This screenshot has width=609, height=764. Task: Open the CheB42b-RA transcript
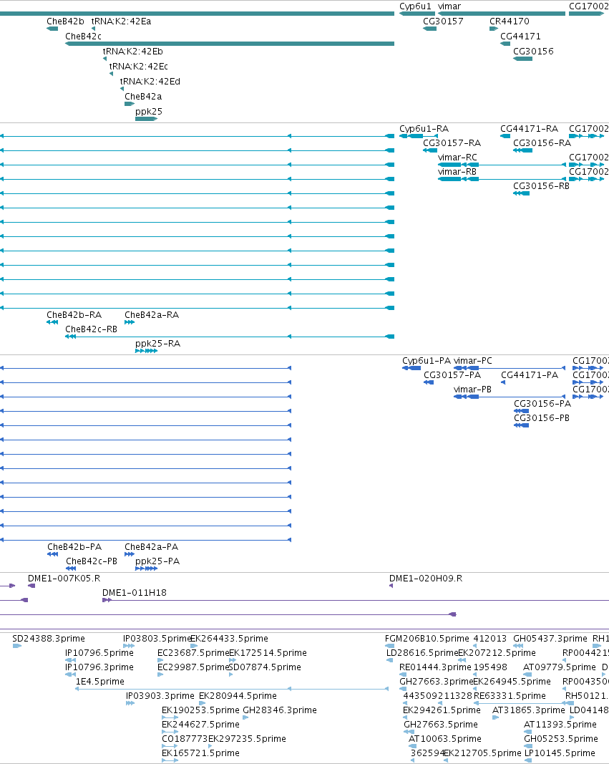coord(52,322)
